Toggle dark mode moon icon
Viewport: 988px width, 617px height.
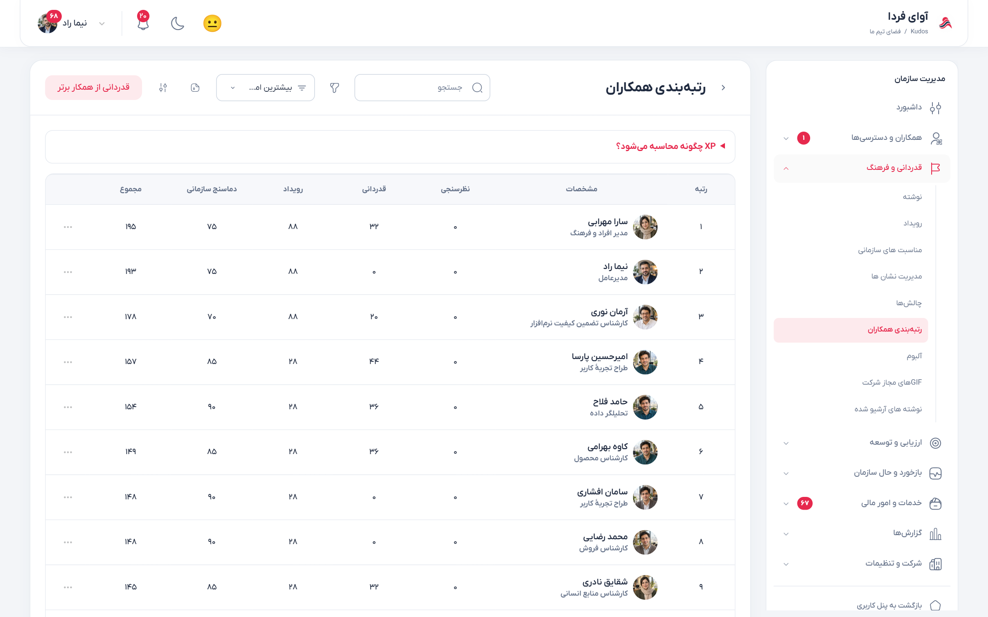(x=177, y=23)
